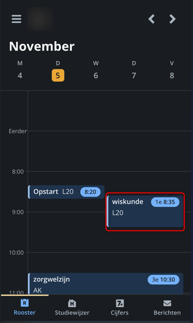This screenshot has width=193, height=323.
Task: Open the Cijfers grades icon
Action: point(120,303)
